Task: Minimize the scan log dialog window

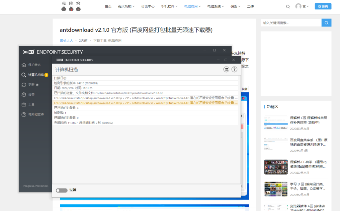Action: 218,60
